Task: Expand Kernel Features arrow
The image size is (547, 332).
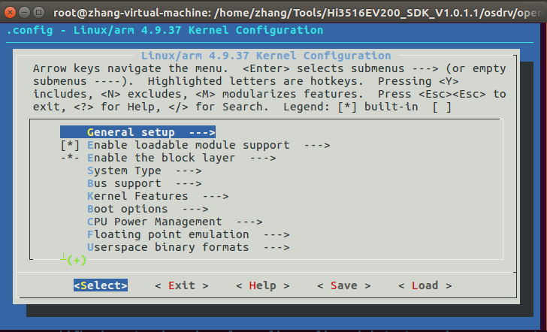Action: pyautogui.click(x=216, y=196)
